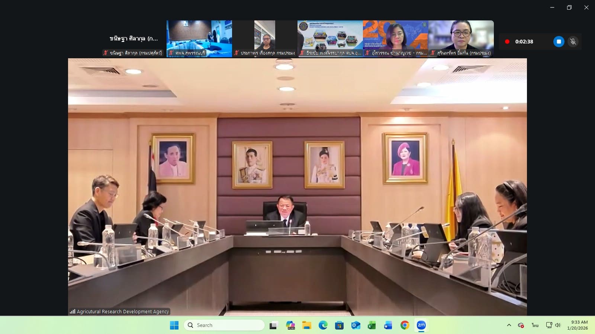Open File Explorer from the taskbar
595x334 pixels.
pyautogui.click(x=306, y=325)
